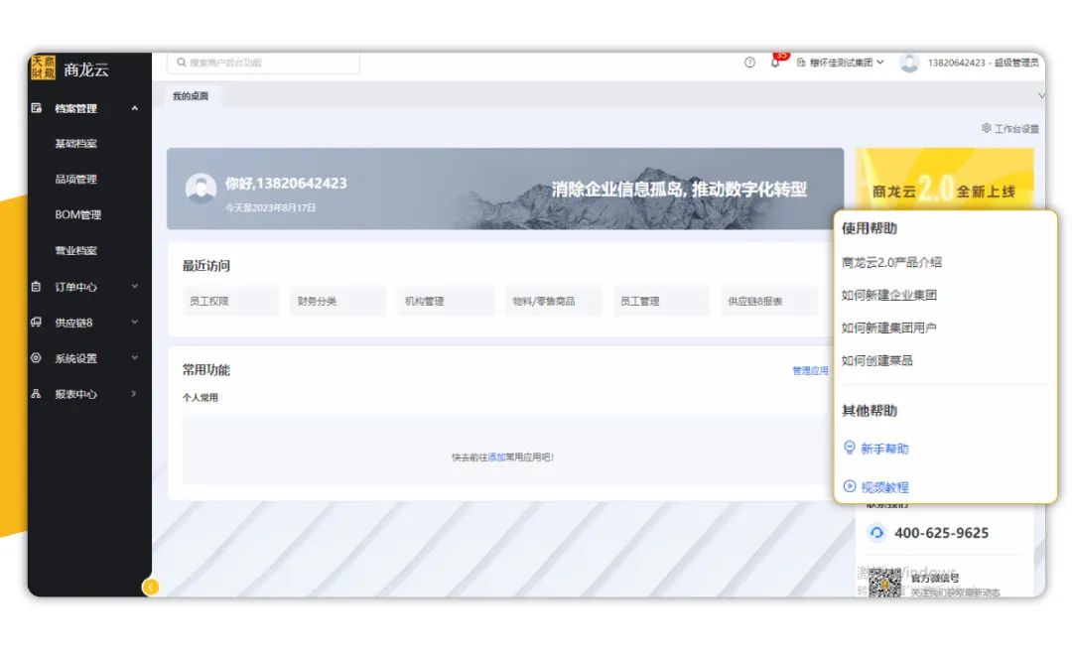
Task: Collapse the sidebar with the yellow arrow button
Action: coord(151,587)
